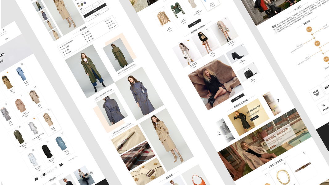Toggle the gold heart on the khaki coat card
329x185 pixels.
coord(7,72)
